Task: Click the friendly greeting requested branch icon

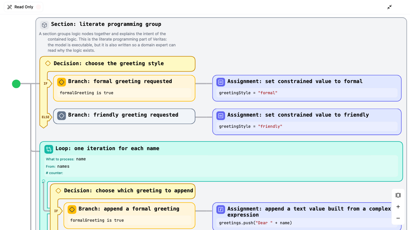Action: 61,115
